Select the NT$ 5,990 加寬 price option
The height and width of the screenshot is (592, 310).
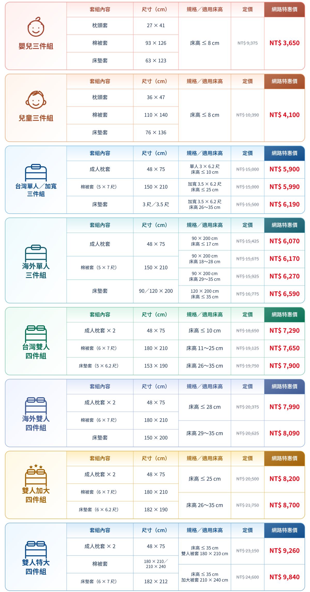point(284,187)
